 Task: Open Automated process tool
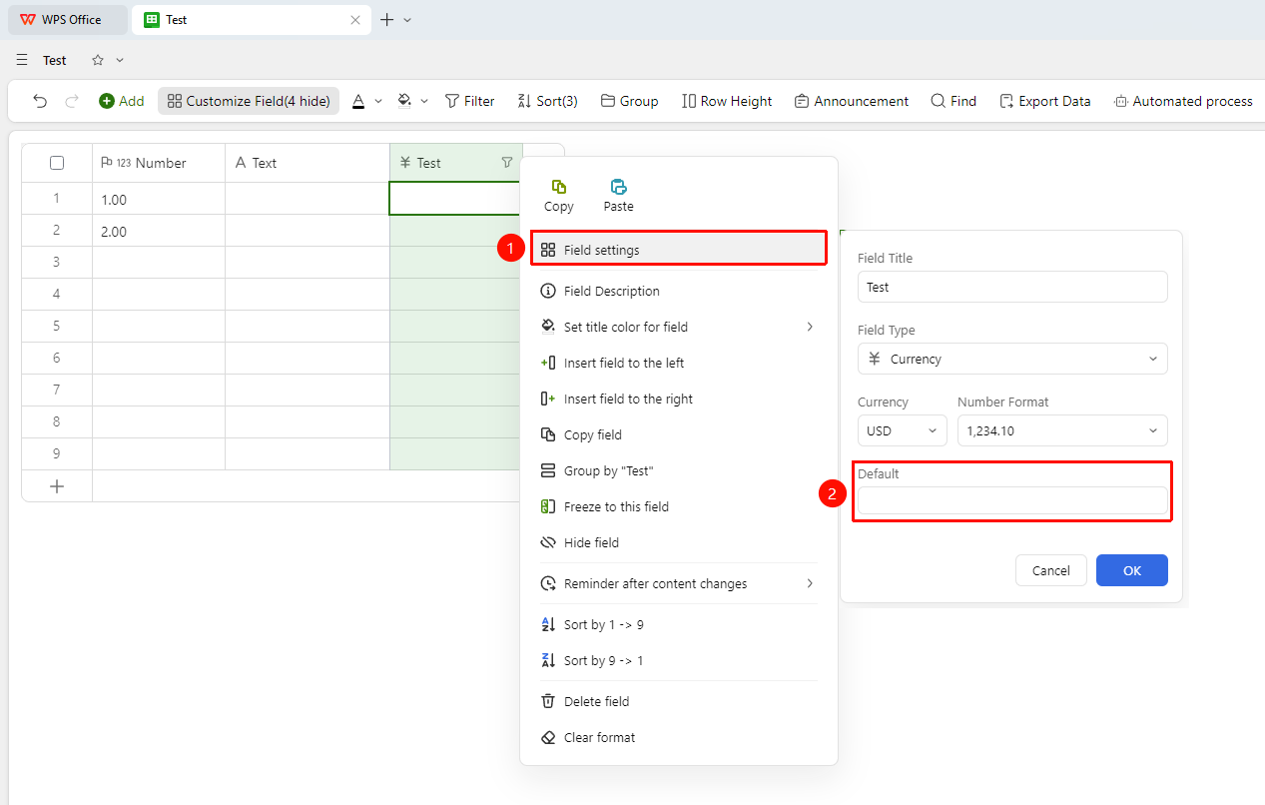[1182, 101]
